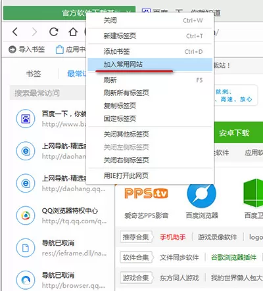Viewport: 263px width, 291px height.
Task: Open the 我的世界懒人包 link
Action: (237, 278)
